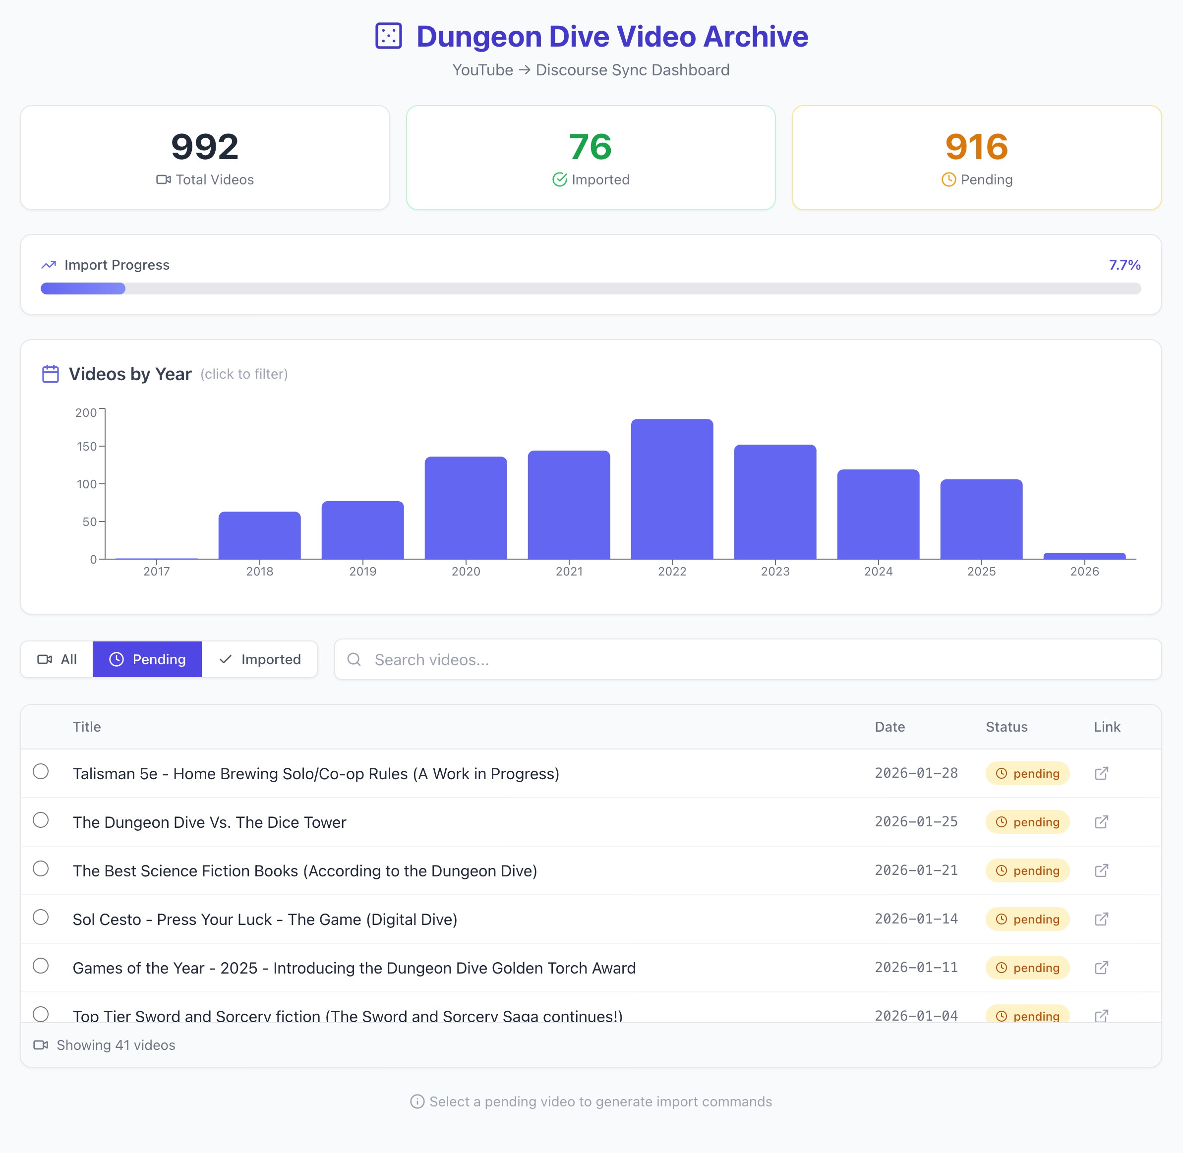Open external link for Dice Tower video
Screen dimensions: 1183x1153
point(1101,822)
